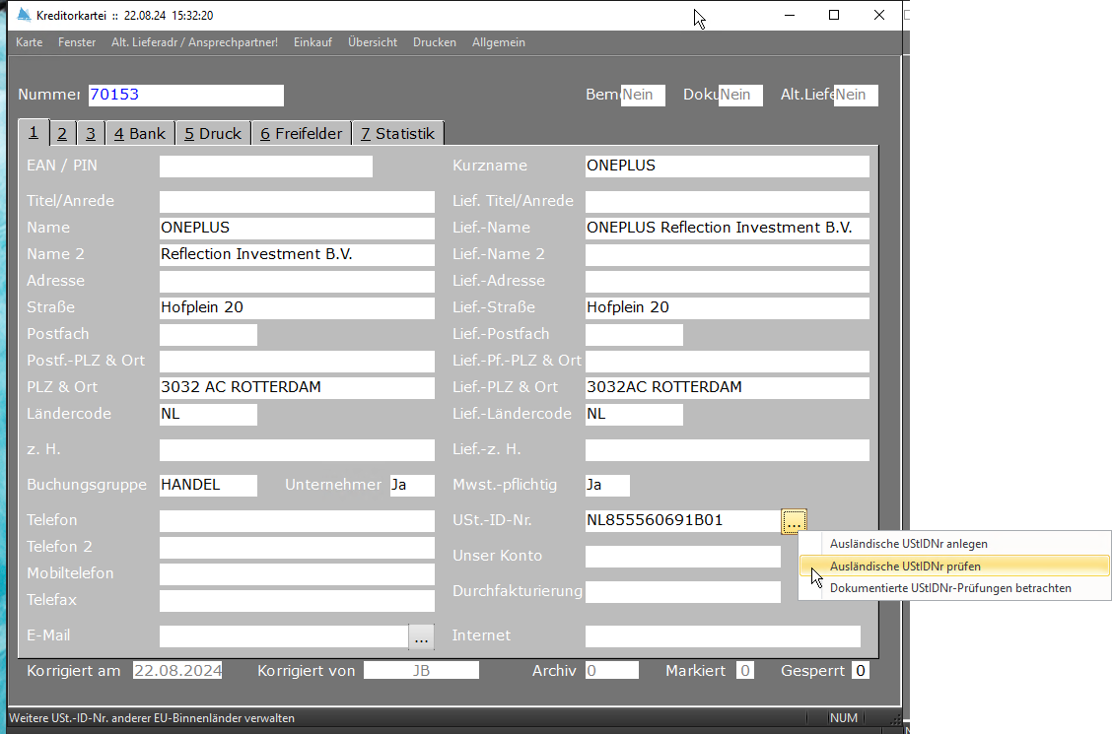
Task: Open the Drucken menu
Action: 434,42
